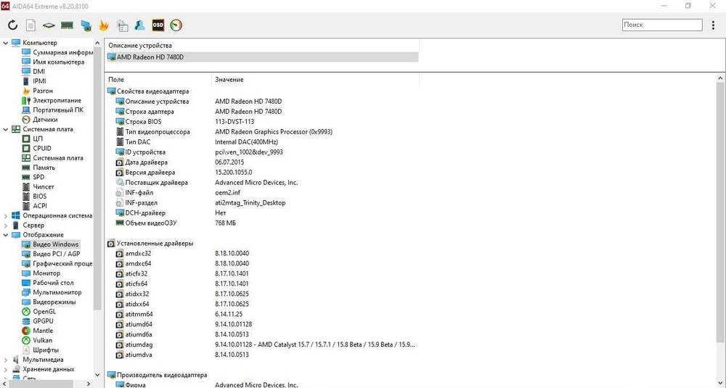Select the Версия драйвера row
Image resolution: width=726 pixels, height=388 pixels.
[263, 173]
